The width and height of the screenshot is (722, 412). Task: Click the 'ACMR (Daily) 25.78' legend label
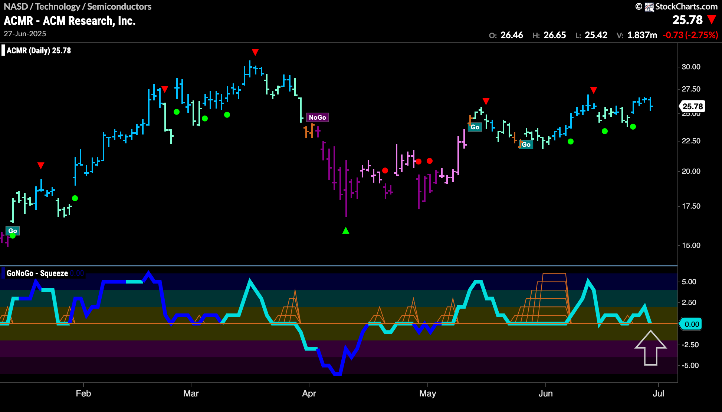point(39,51)
